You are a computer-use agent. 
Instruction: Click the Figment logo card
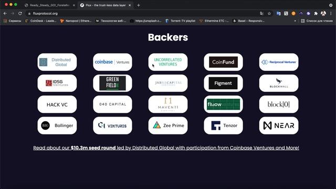pyautogui.click(x=223, y=83)
